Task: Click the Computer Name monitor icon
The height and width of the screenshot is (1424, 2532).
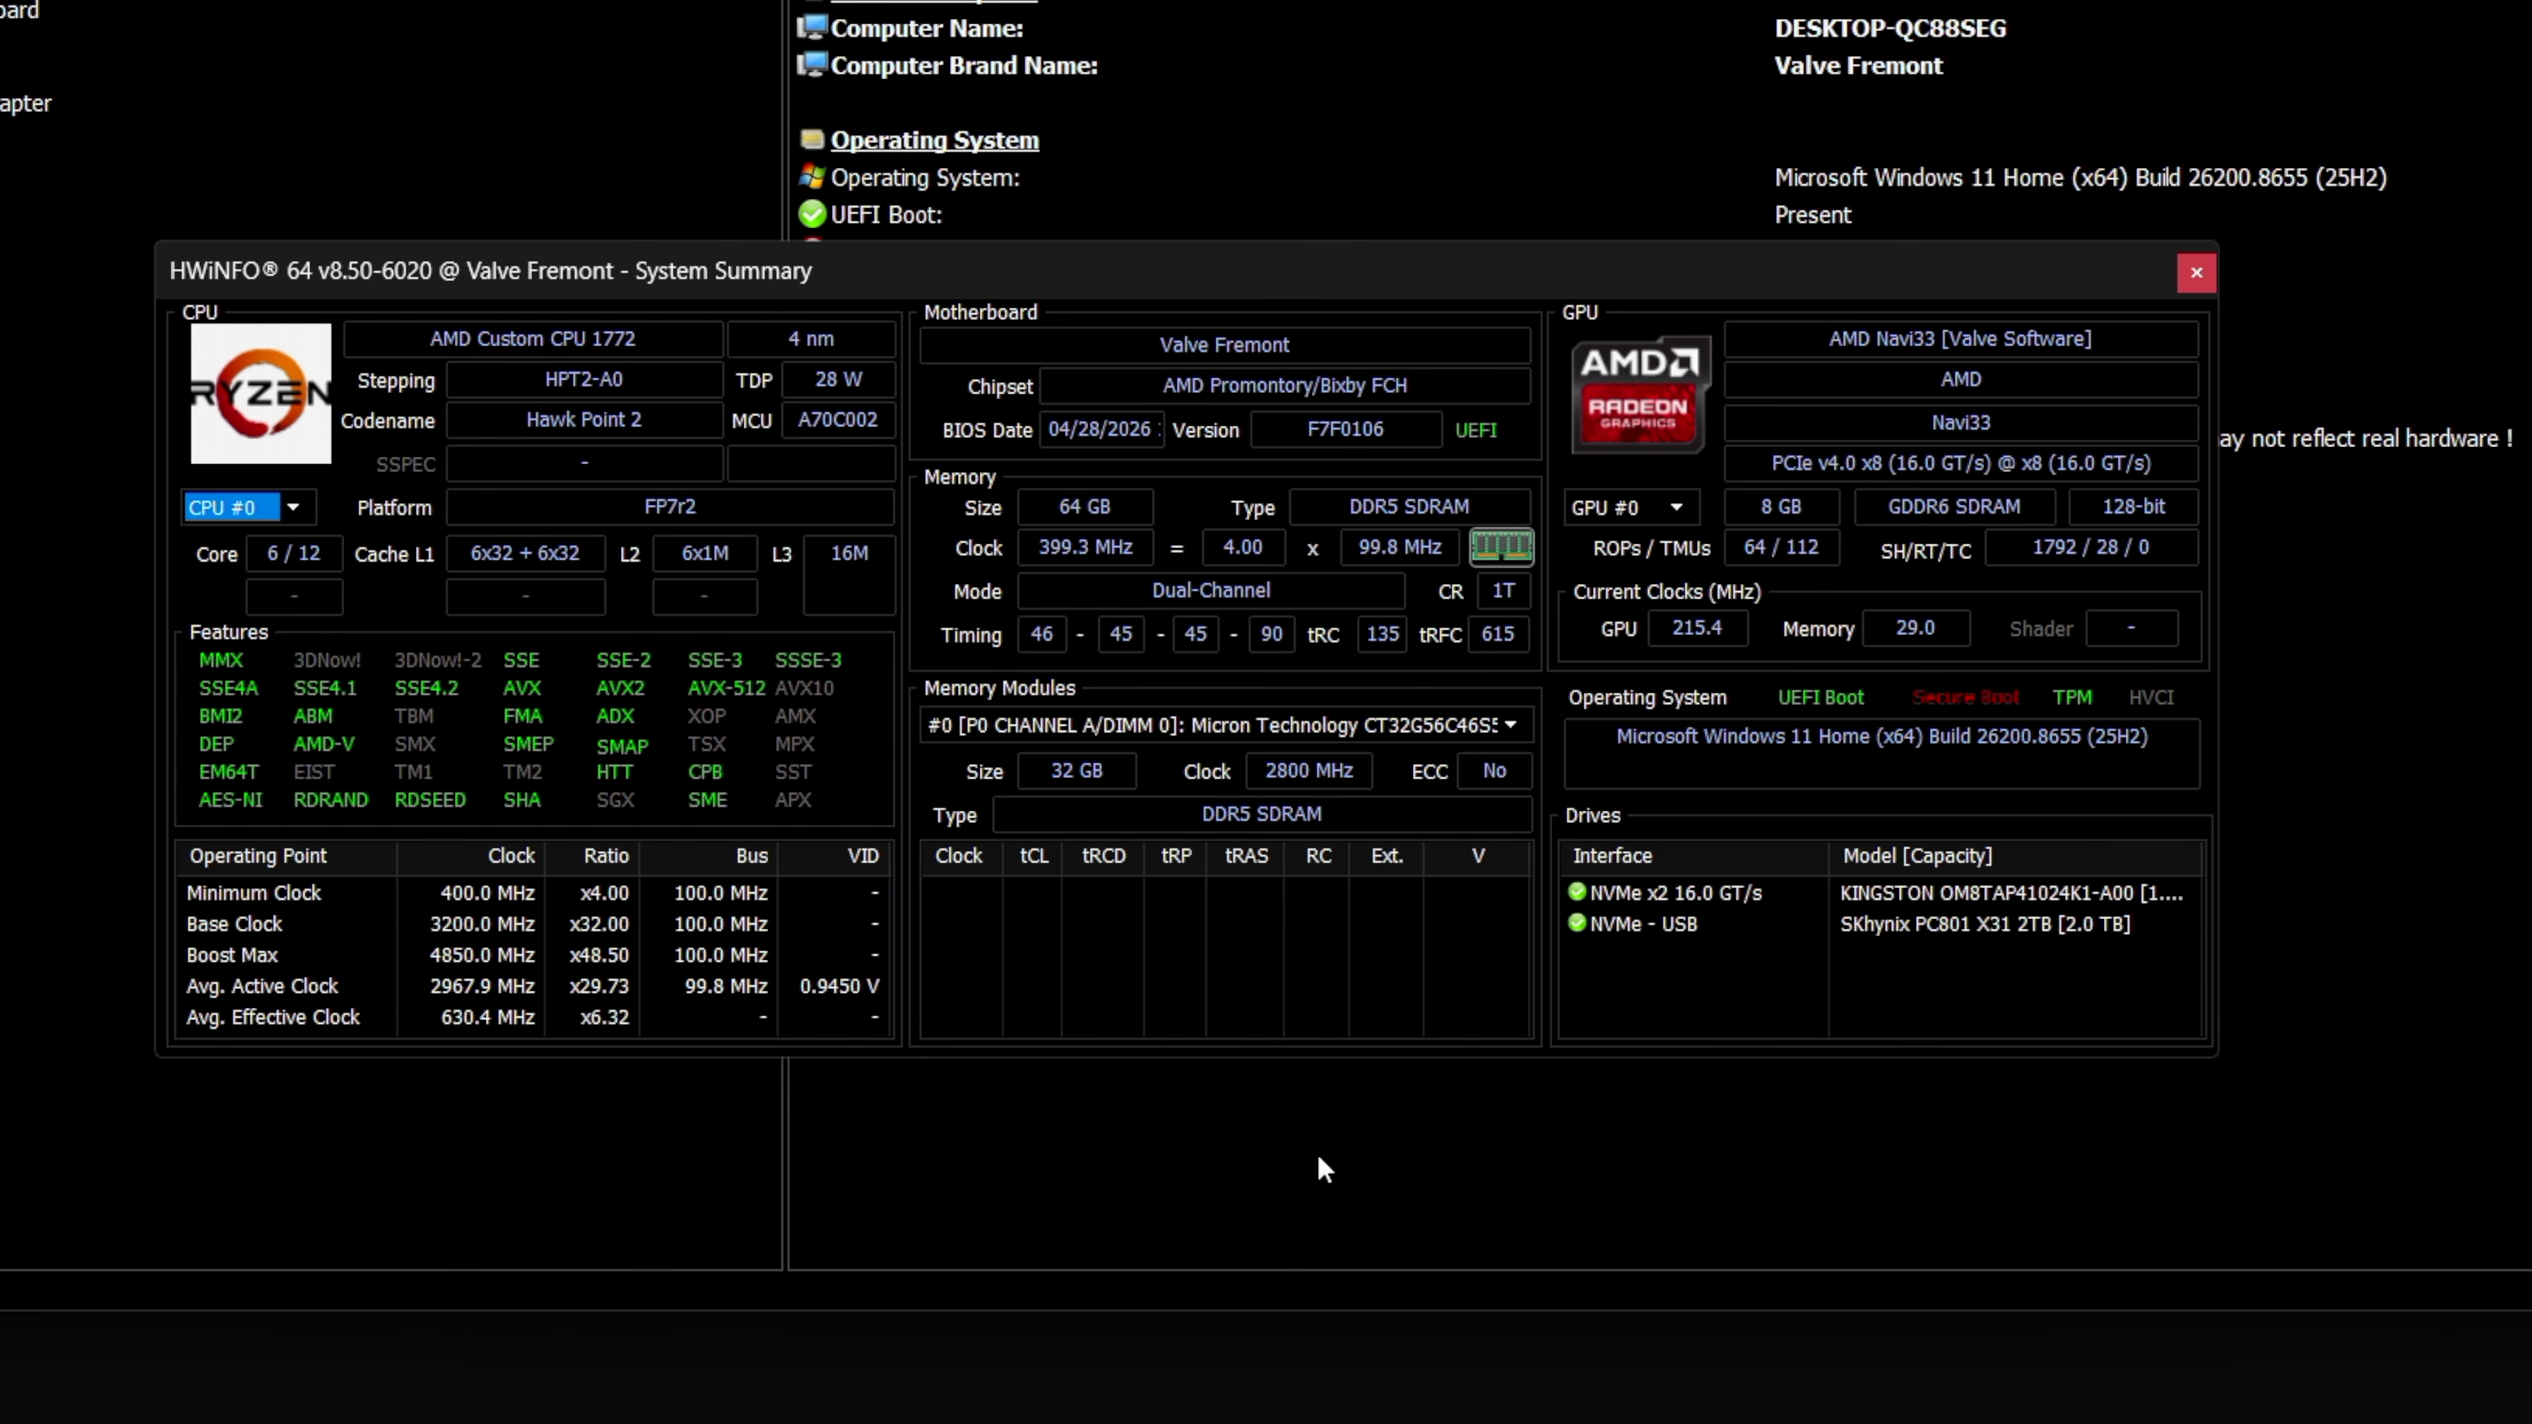Action: point(812,28)
